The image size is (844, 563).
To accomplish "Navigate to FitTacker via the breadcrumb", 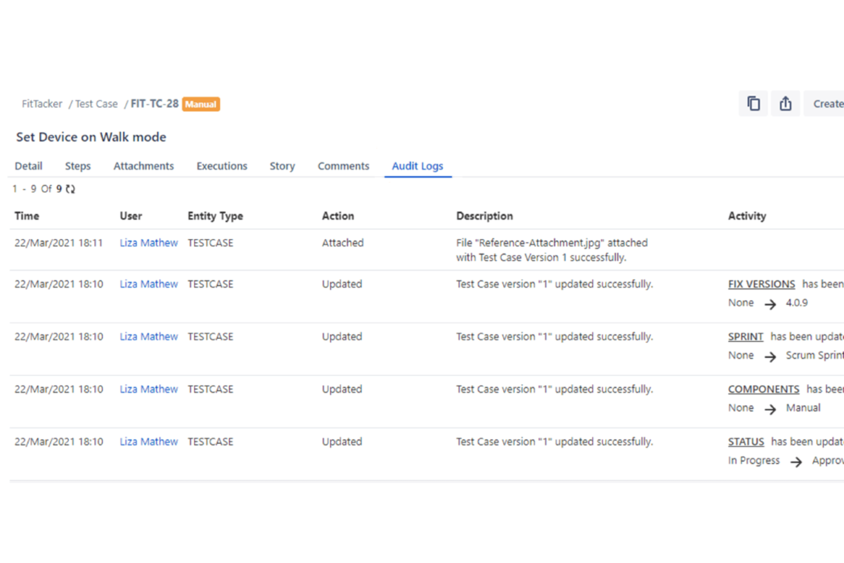I will pyautogui.click(x=42, y=104).
